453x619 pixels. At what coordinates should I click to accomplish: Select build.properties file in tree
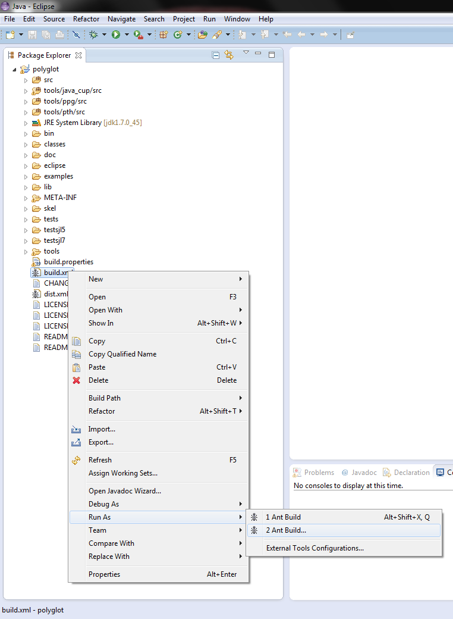[x=68, y=262]
